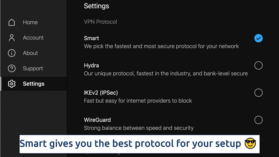Open the Settings sidebar label
Screen dimensions: 279x157
(x=34, y=84)
